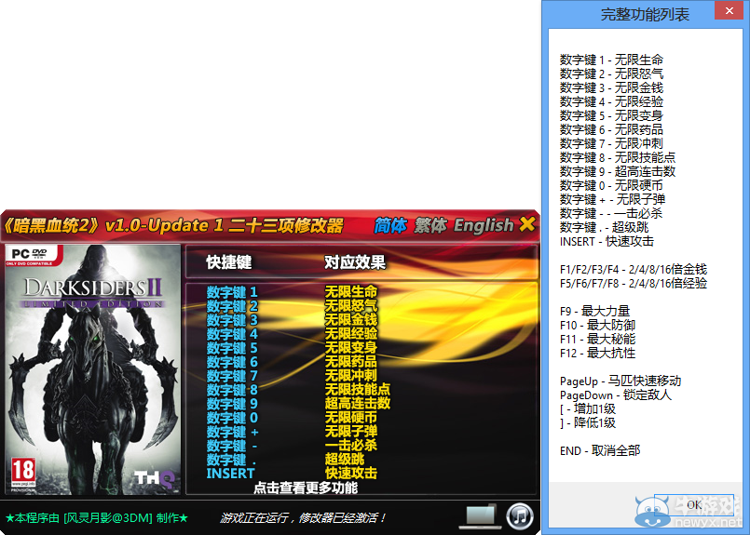Click dialog line 数字键 8 - 无限技能点
The width and height of the screenshot is (750, 535).
tap(618, 157)
